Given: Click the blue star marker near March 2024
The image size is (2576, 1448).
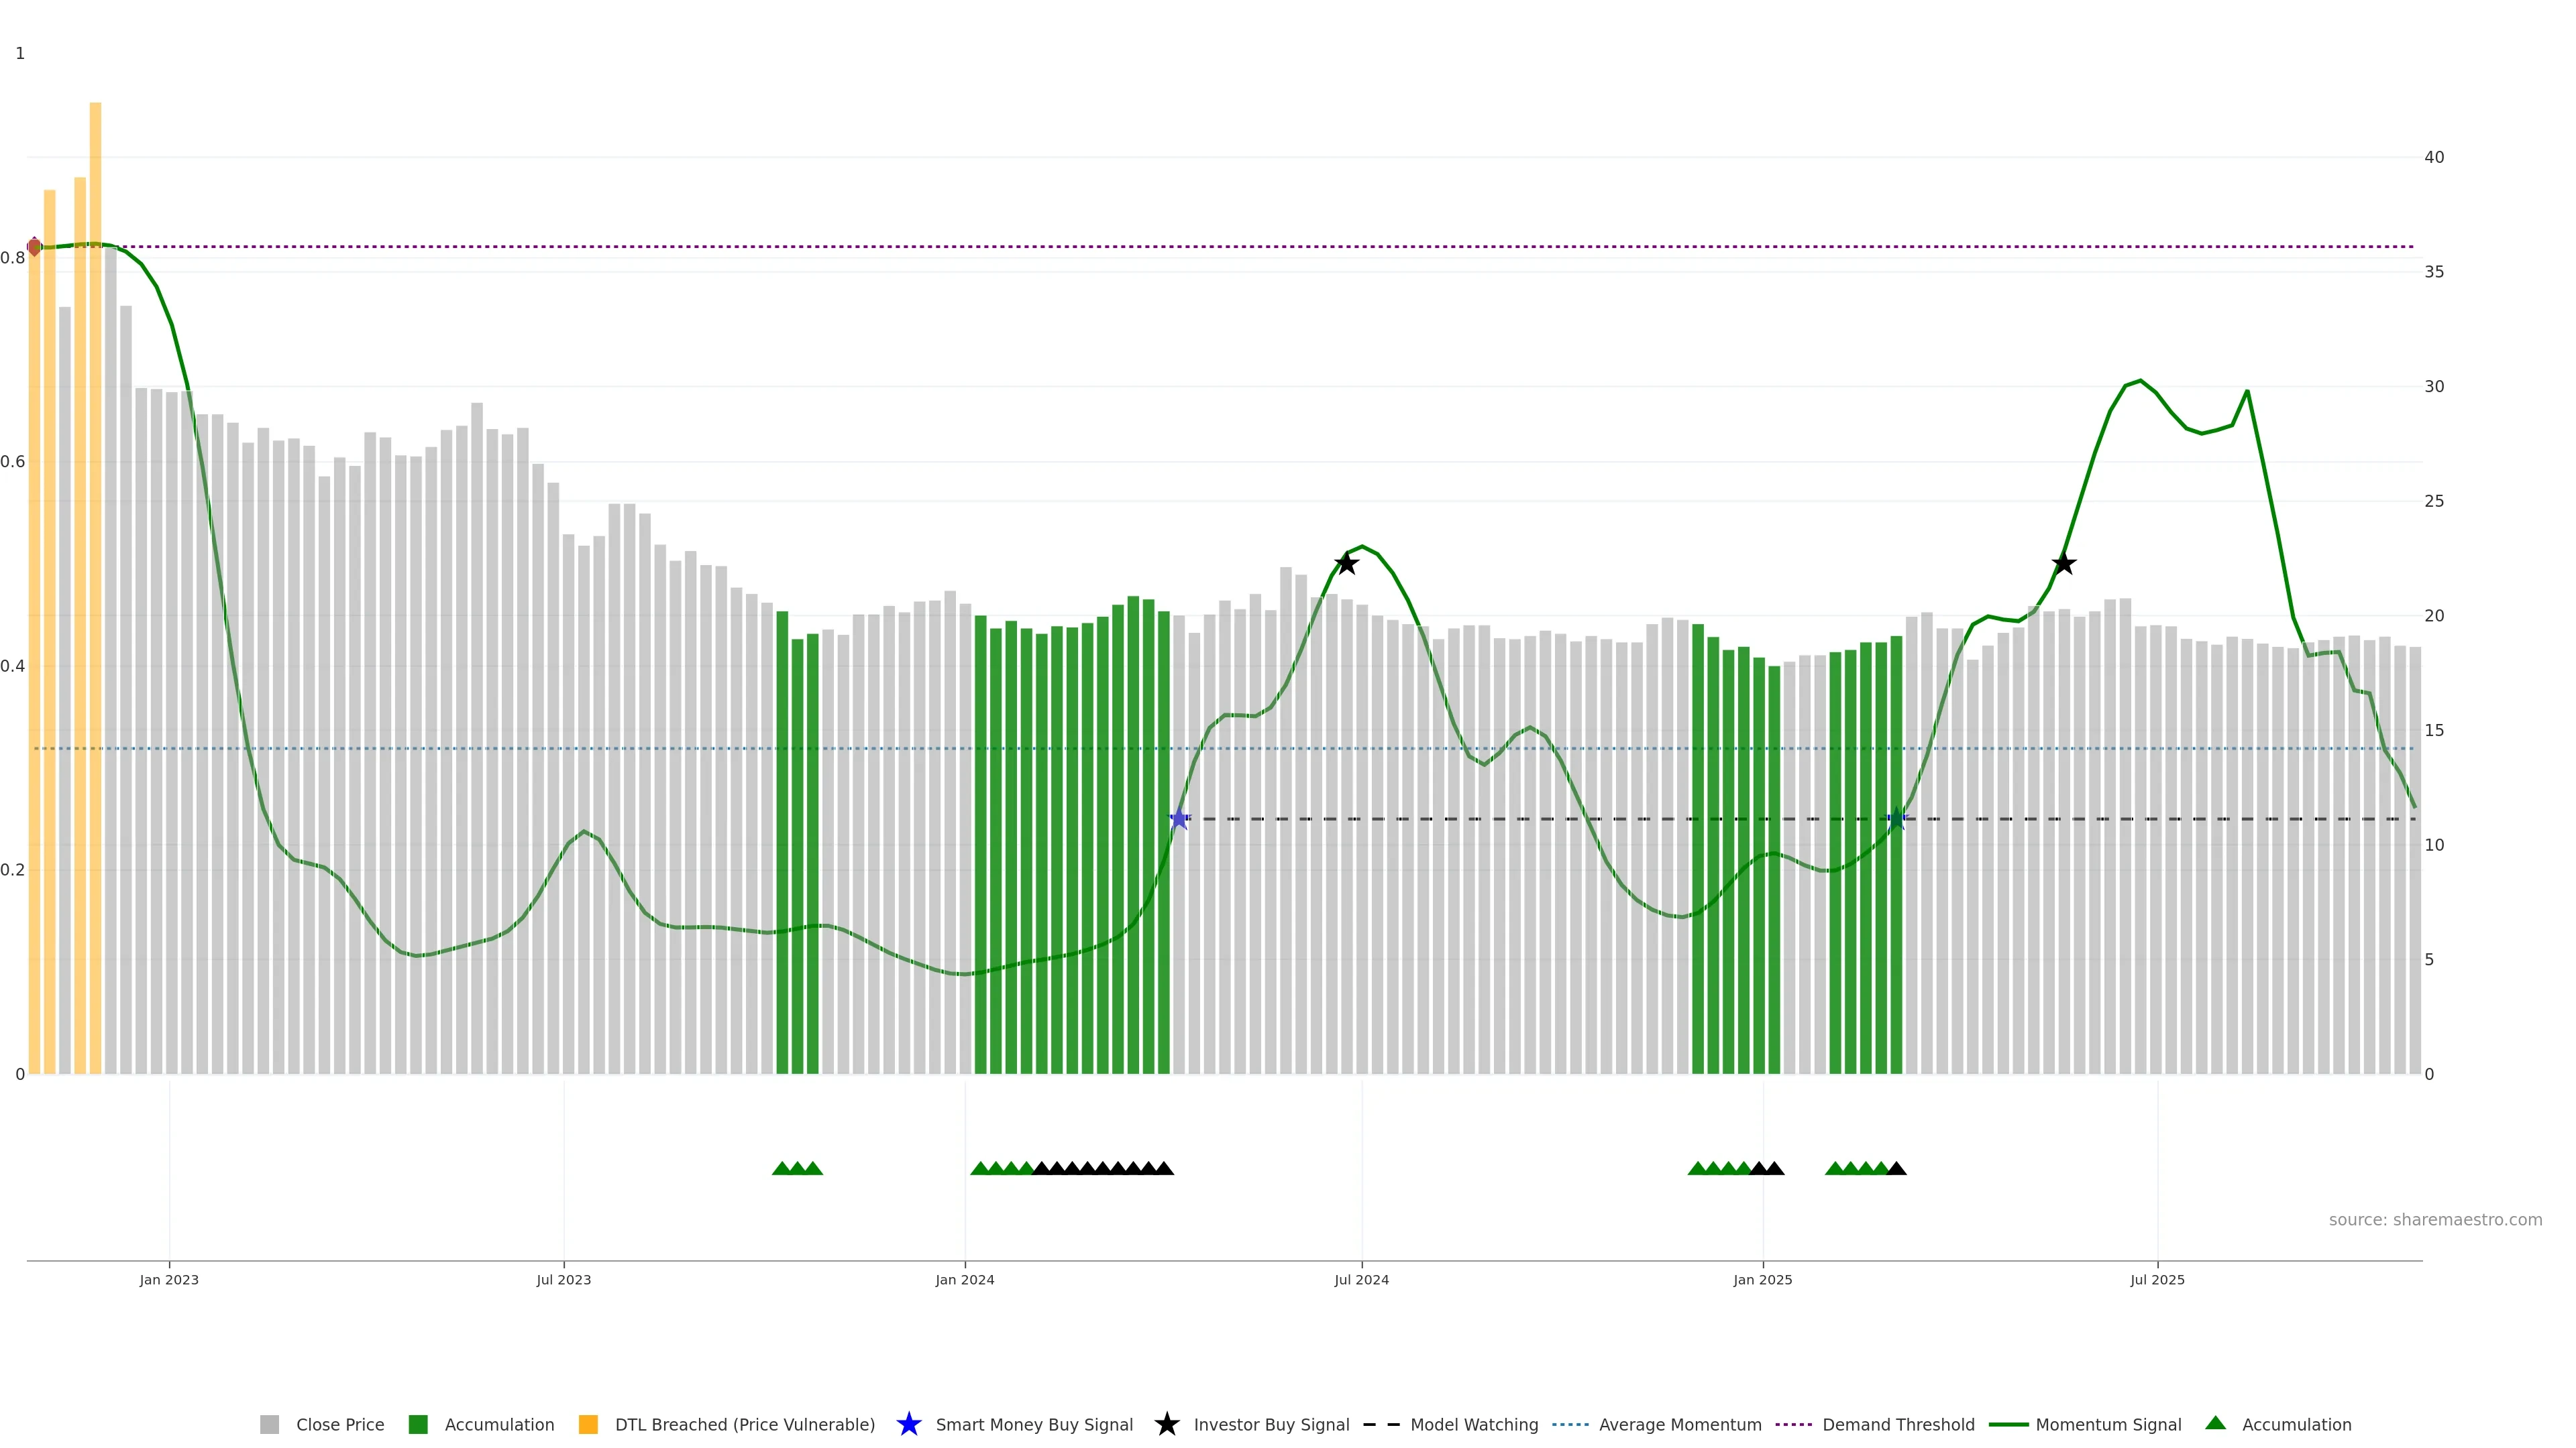Looking at the screenshot, I should [1179, 819].
